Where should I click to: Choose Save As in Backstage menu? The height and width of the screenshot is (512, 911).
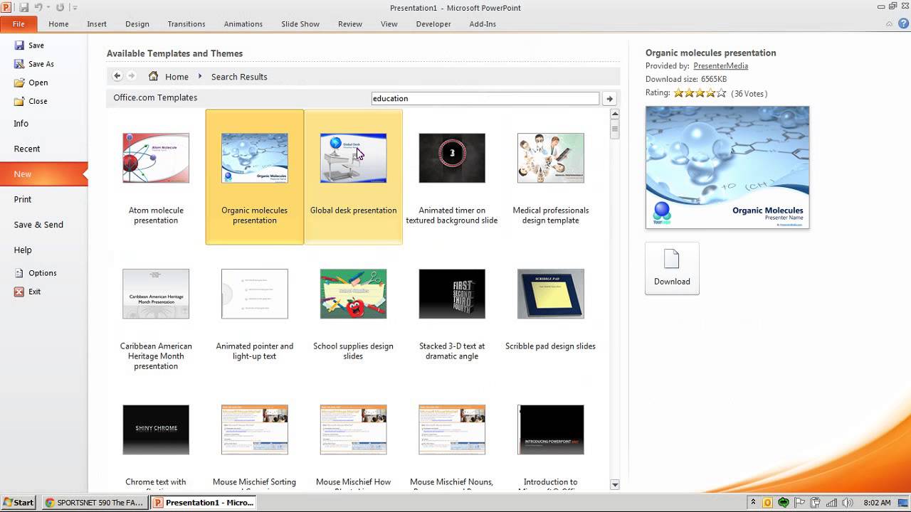pyautogui.click(x=34, y=64)
